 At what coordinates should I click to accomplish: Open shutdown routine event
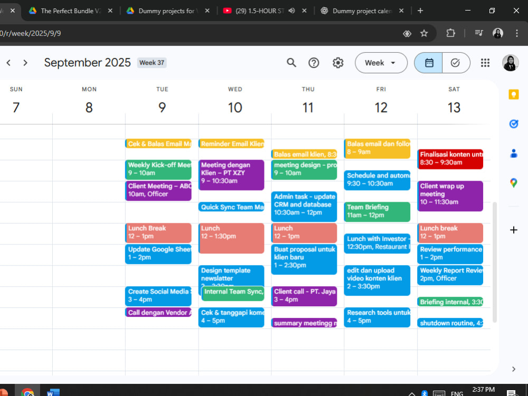[x=450, y=323]
